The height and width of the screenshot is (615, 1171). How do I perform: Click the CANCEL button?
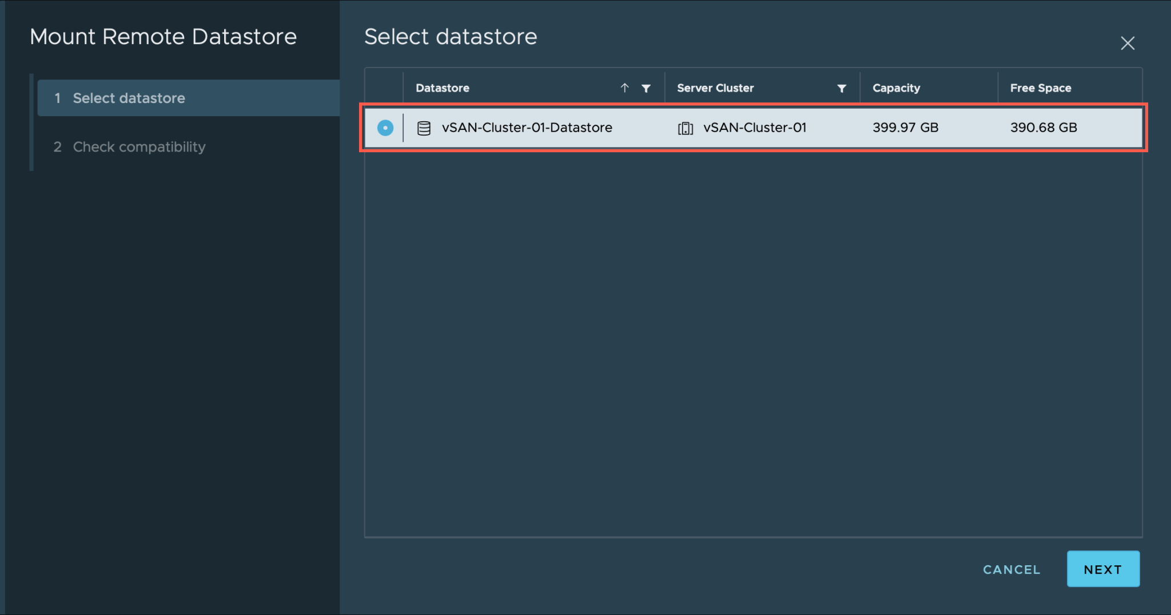[x=1011, y=570]
